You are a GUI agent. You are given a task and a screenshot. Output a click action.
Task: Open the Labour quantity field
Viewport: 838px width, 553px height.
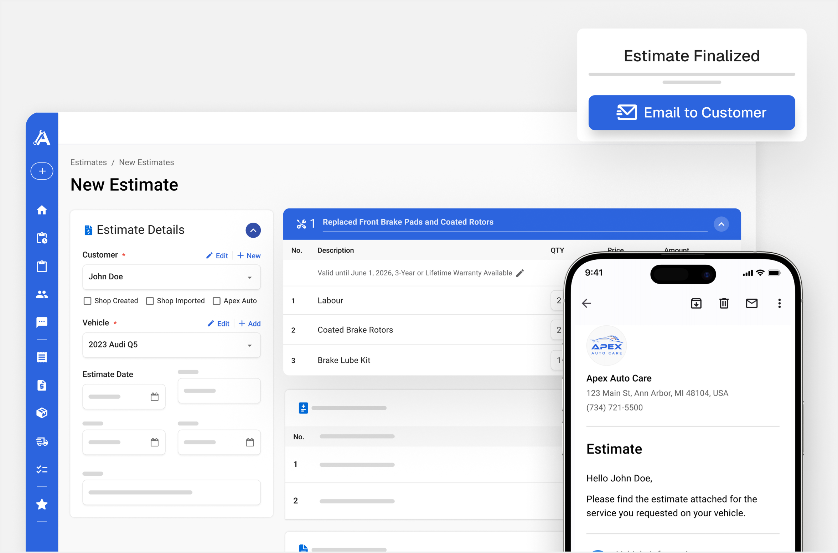[558, 300]
